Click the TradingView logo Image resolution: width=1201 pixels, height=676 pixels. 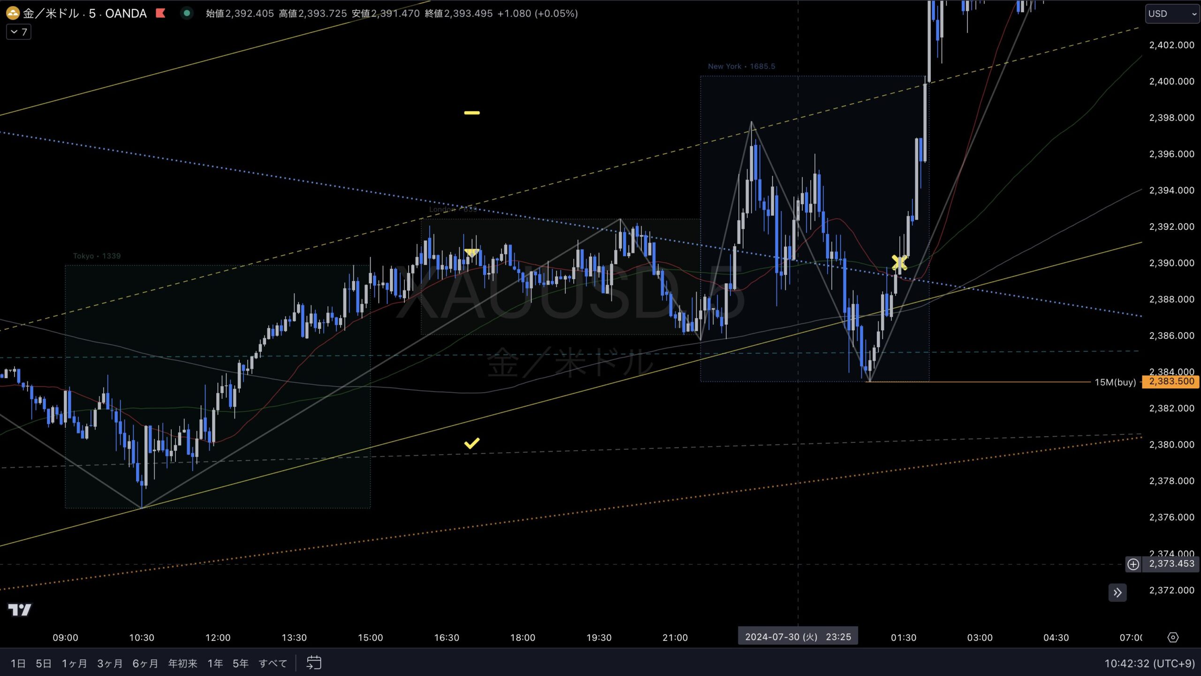coord(20,609)
